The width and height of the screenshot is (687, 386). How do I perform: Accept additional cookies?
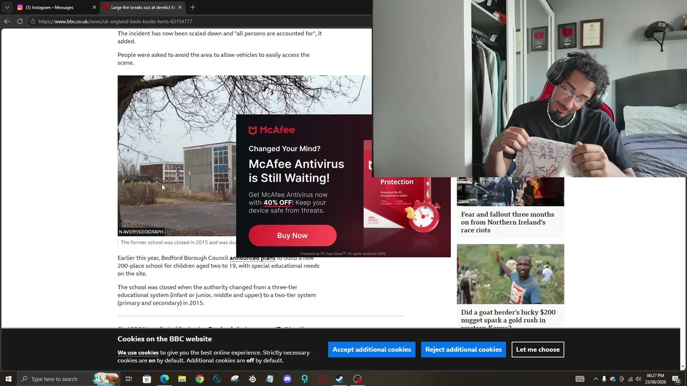pos(372,350)
